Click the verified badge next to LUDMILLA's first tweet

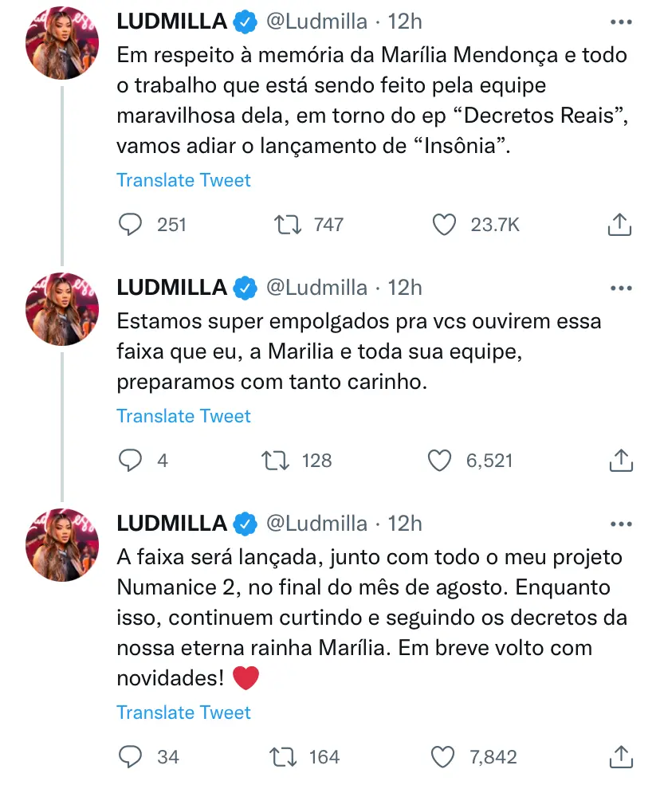(x=246, y=22)
